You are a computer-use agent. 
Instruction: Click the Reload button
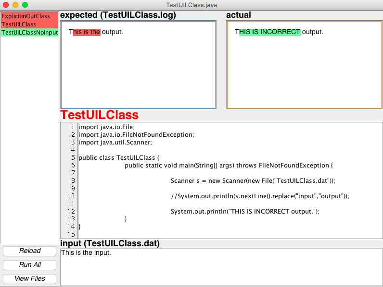[x=29, y=251]
